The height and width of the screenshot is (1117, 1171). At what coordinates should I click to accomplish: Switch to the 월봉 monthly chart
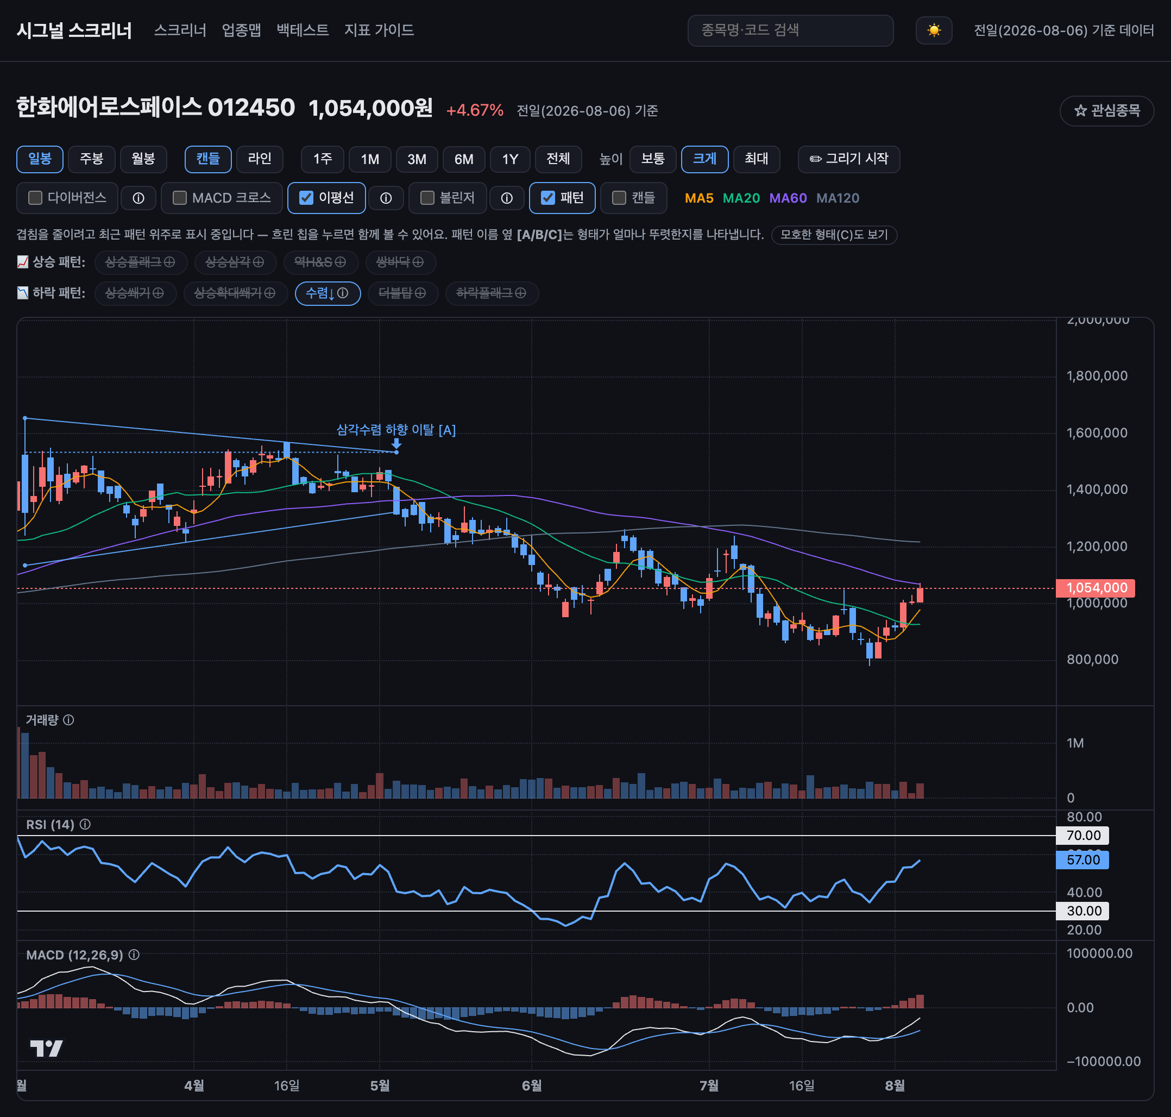(143, 159)
